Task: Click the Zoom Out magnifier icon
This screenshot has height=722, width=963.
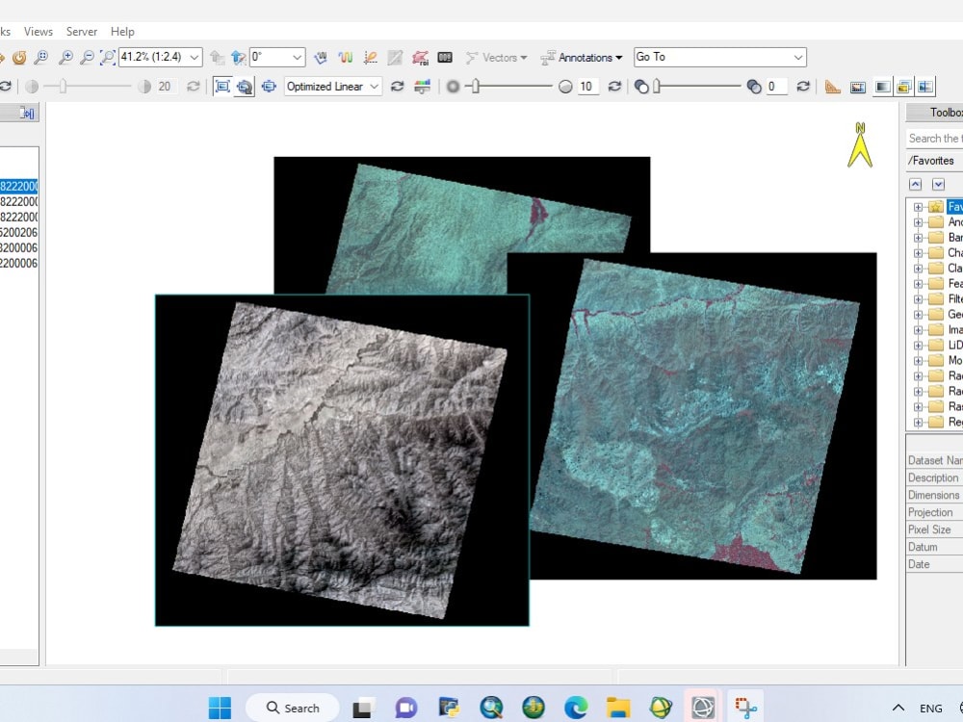Action: point(88,57)
